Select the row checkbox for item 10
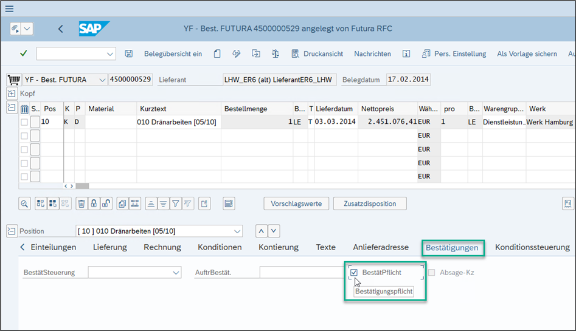The image size is (576, 331). point(24,122)
